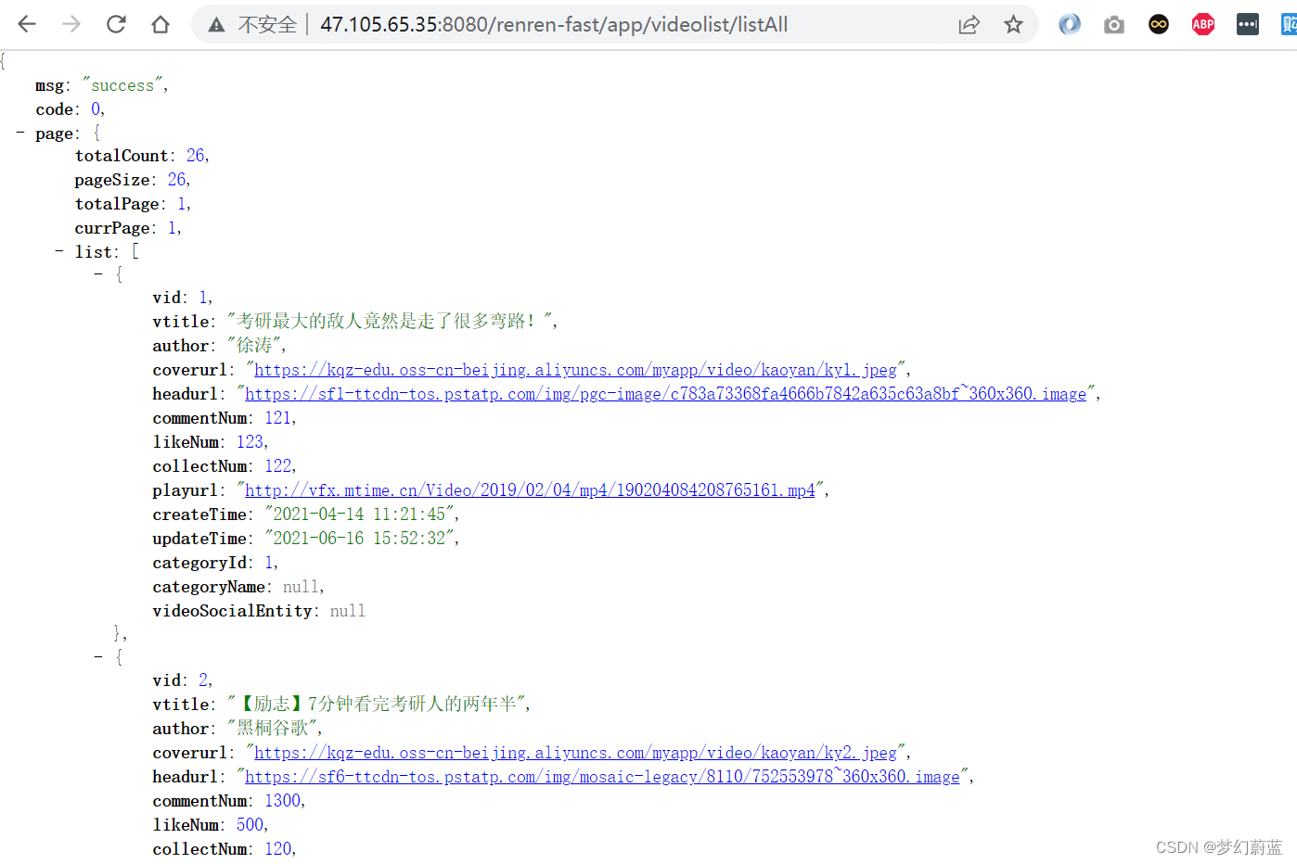Select the likeNum value 500
1297x864 pixels.
250,825
